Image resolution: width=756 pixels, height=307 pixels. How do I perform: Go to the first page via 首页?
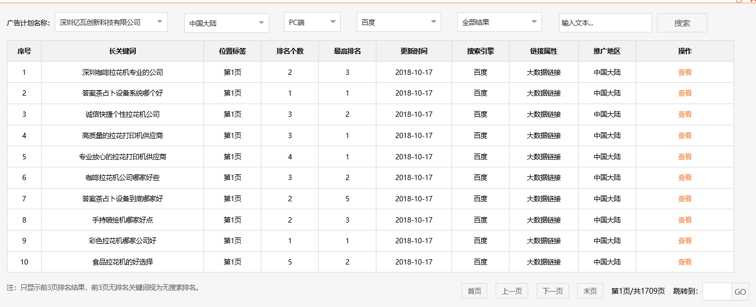474,291
